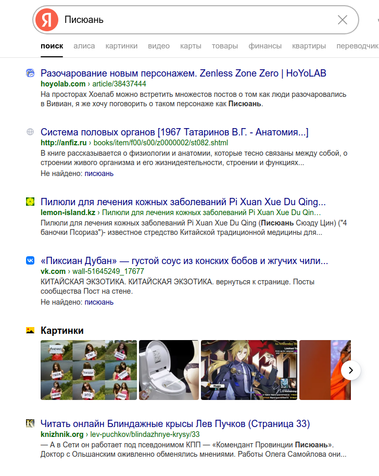Clear the search query with X icon
The image size is (379, 476).
pyautogui.click(x=343, y=20)
